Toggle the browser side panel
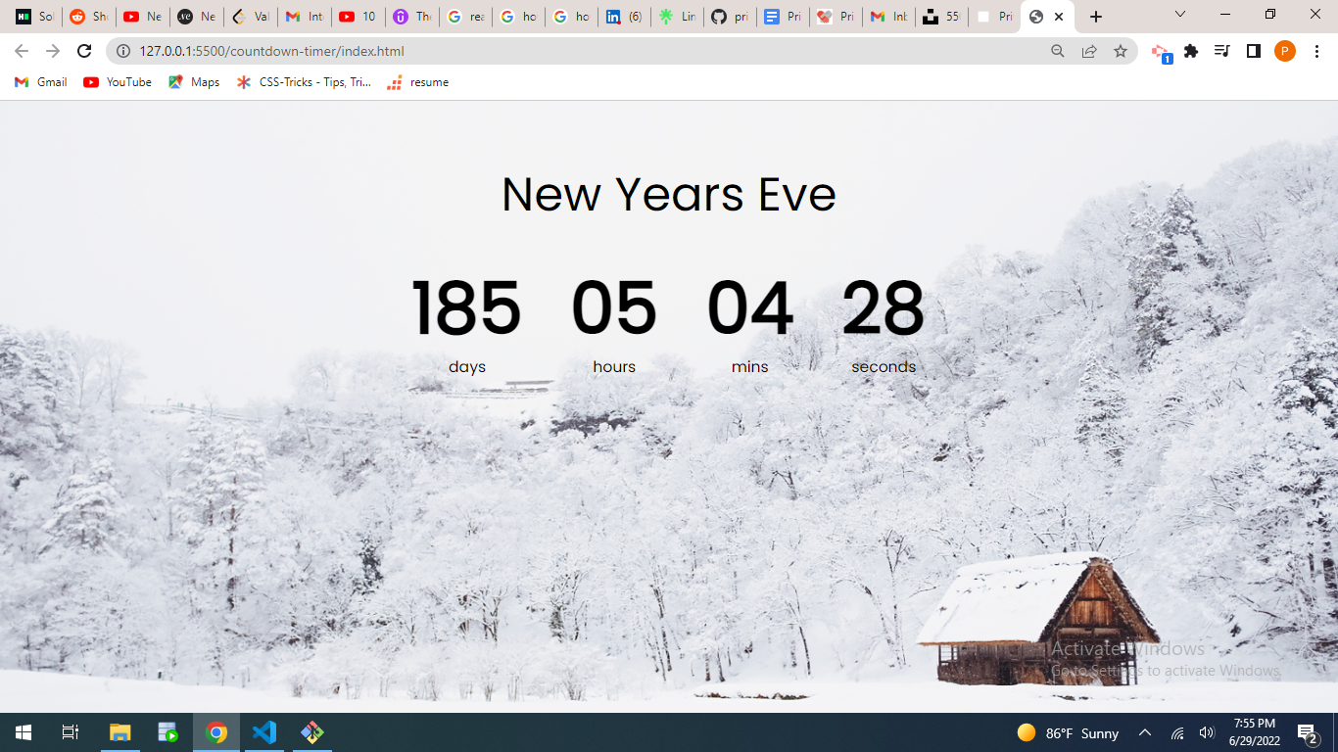The image size is (1338, 752). pos(1254,51)
